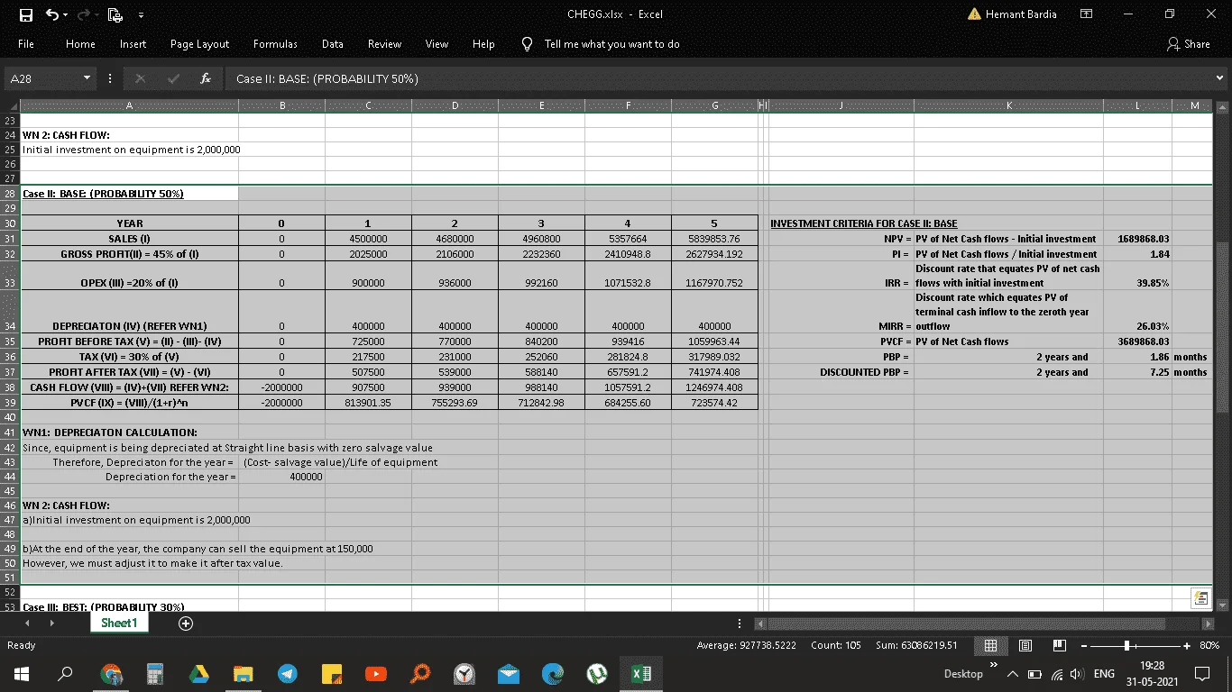Adjust the zoom slider handle

pyautogui.click(x=1126, y=645)
